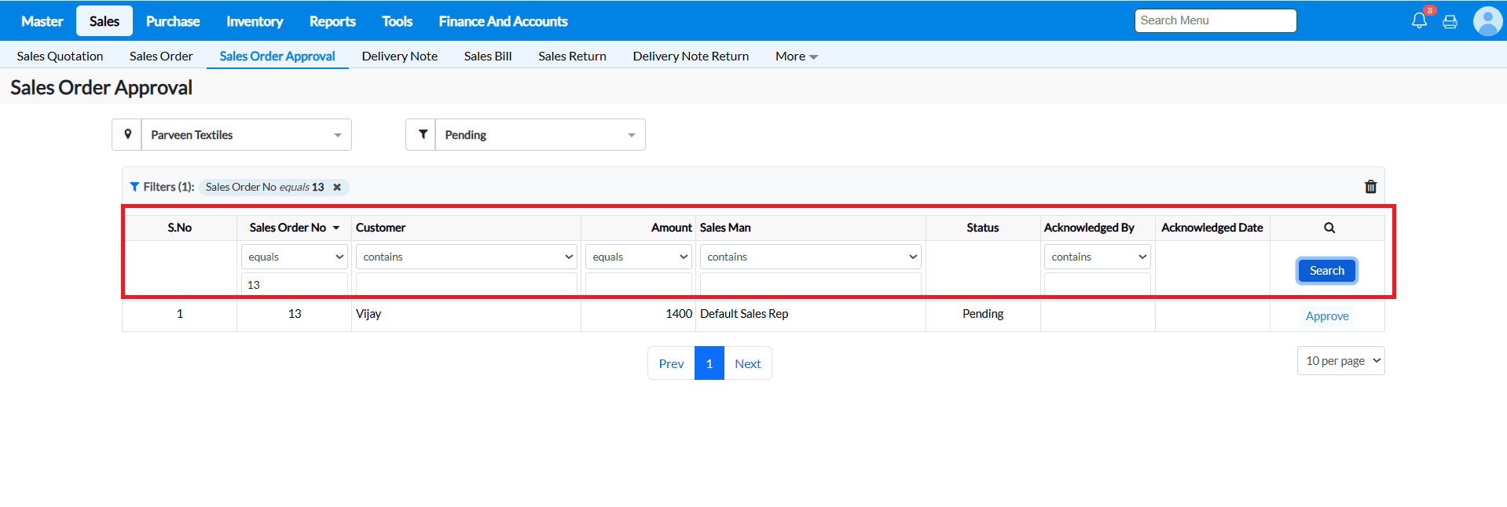Image resolution: width=1507 pixels, height=507 pixels.
Task: Open the user profile avatar
Action: pos(1487,21)
